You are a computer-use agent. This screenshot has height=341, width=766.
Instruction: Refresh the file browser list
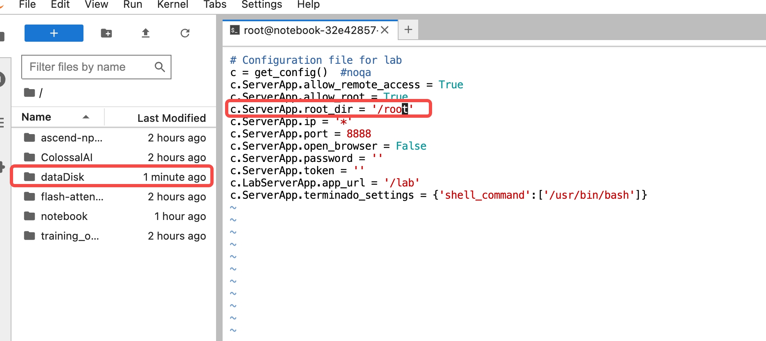[x=185, y=33]
